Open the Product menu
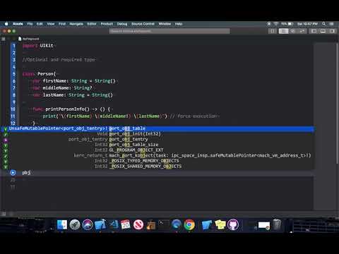The width and height of the screenshot is (339, 254). (107, 24)
